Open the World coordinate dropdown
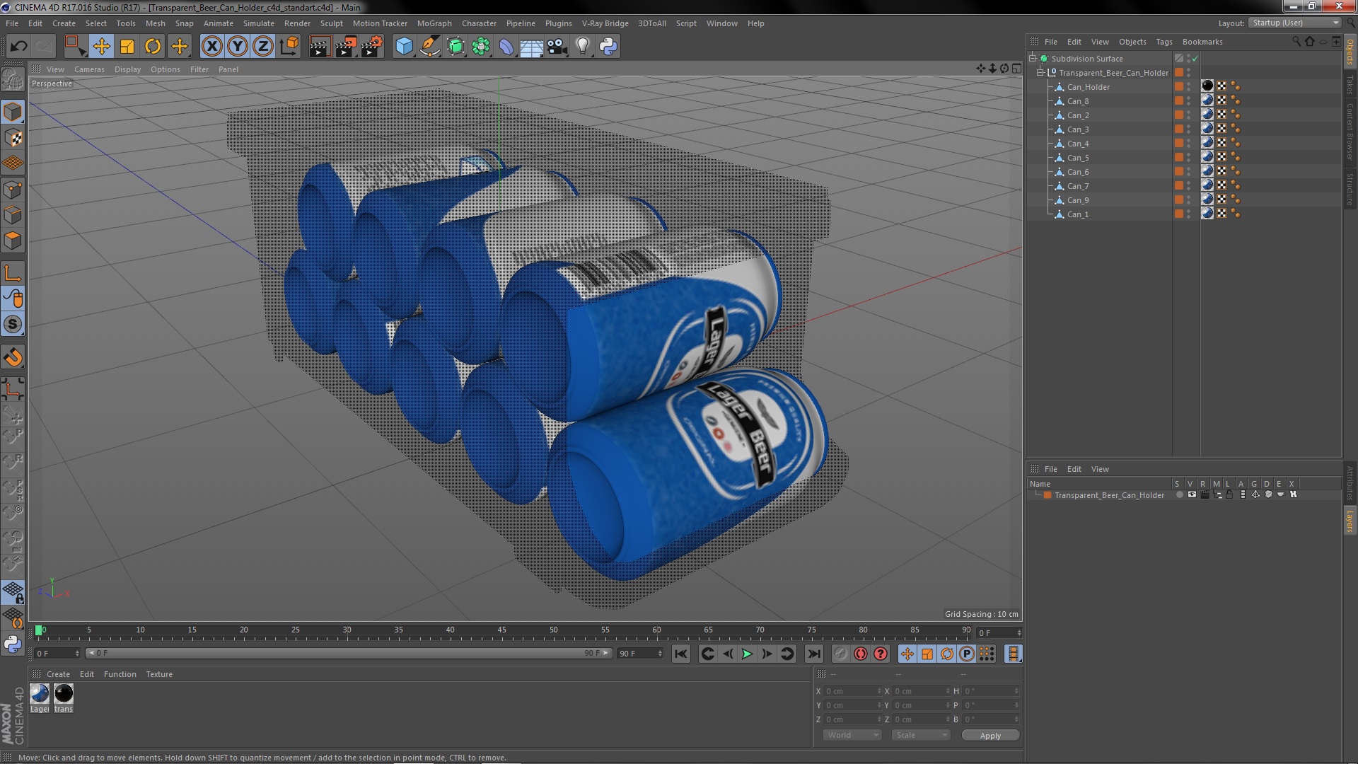The image size is (1358, 764). tap(852, 735)
